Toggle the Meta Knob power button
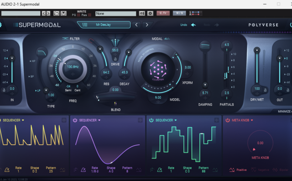 228,120
